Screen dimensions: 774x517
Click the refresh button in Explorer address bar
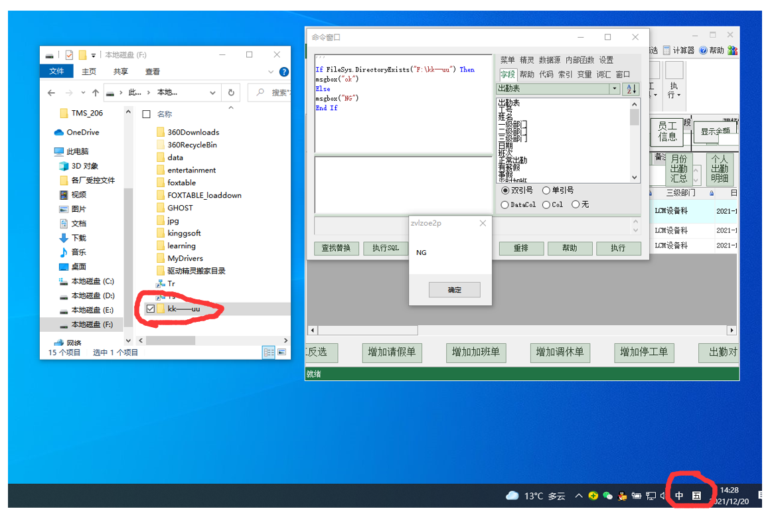[x=231, y=93]
